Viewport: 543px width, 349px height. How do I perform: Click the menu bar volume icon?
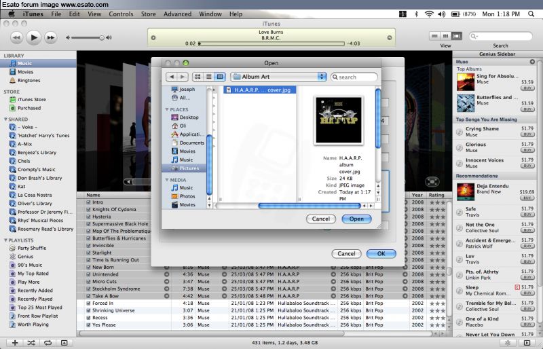click(442, 14)
